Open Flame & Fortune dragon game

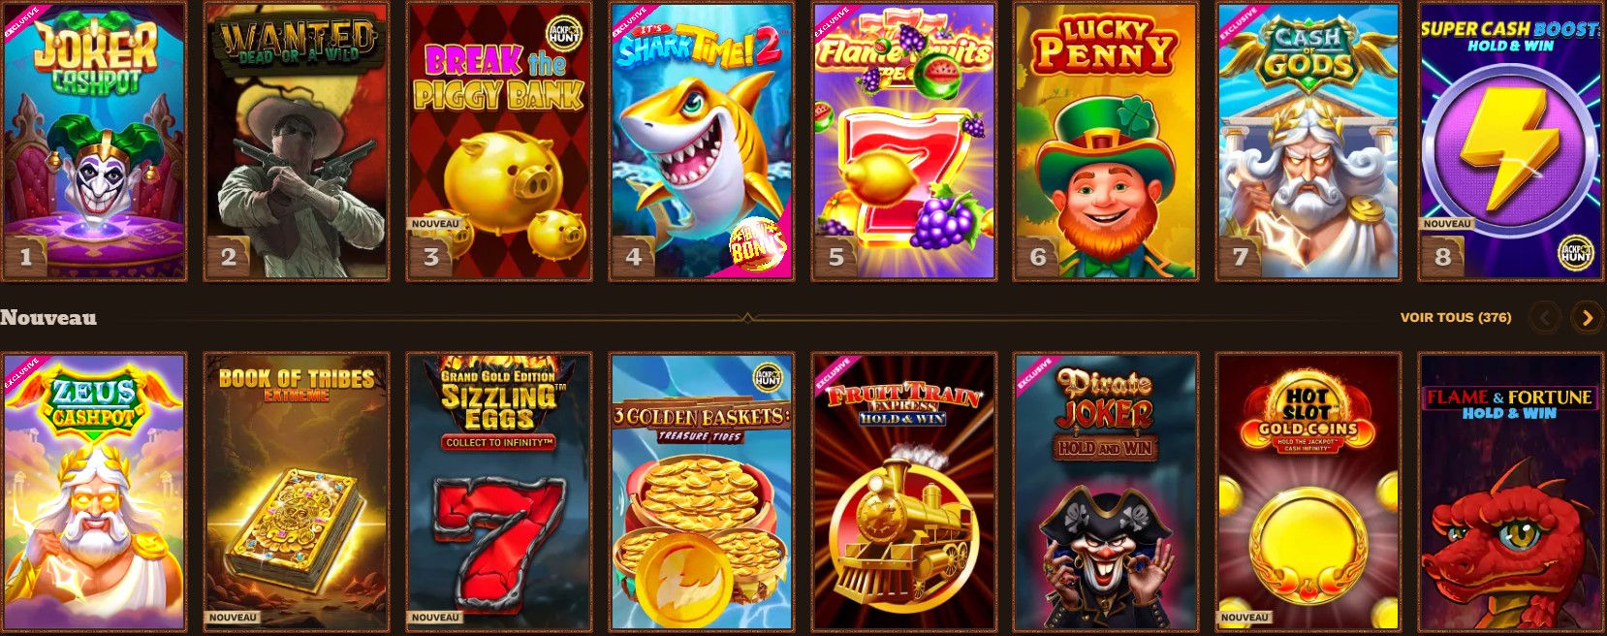pos(1511,493)
